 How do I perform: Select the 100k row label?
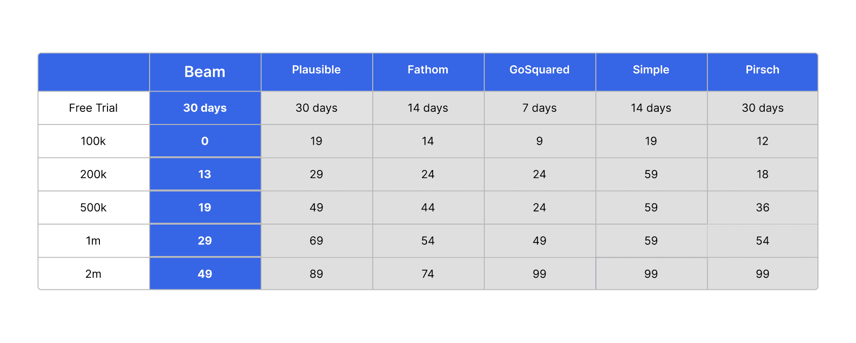[x=93, y=141]
